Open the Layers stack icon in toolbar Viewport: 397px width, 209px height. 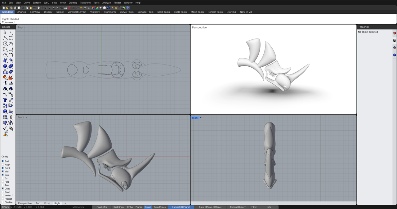[x=93, y=8]
